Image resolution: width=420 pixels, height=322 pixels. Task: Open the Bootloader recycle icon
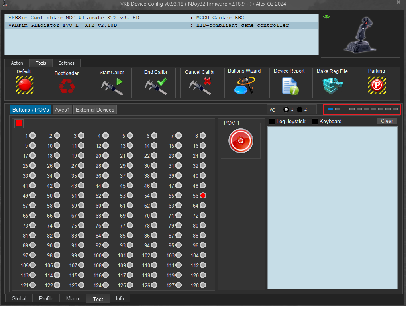click(x=67, y=86)
